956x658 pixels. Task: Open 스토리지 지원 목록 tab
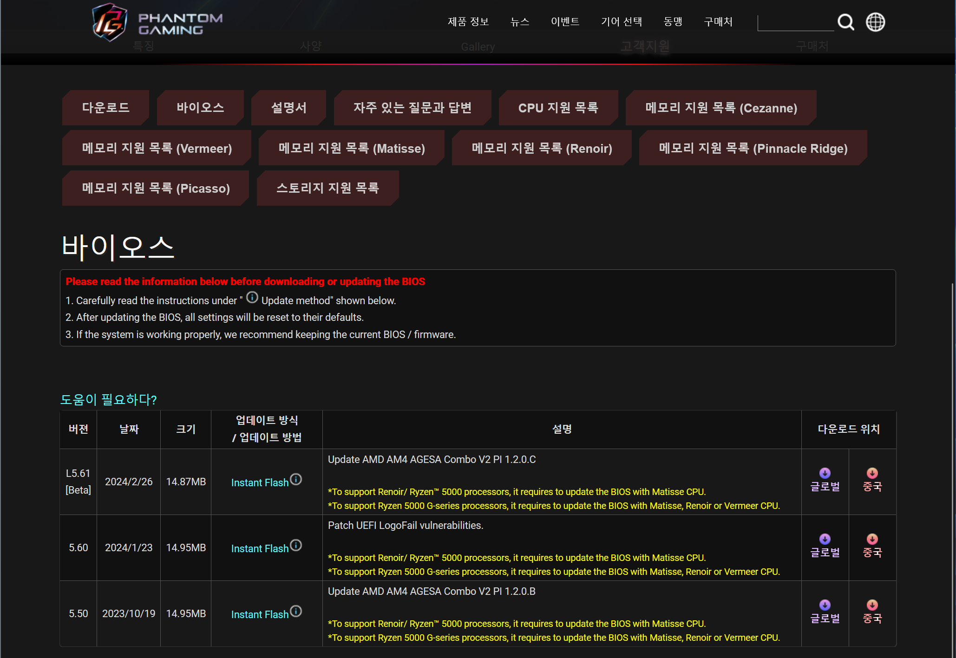point(327,188)
